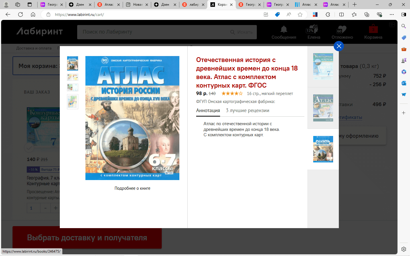The height and width of the screenshot is (256, 410).
Task: Click the Искать search button
Action: click(242, 32)
